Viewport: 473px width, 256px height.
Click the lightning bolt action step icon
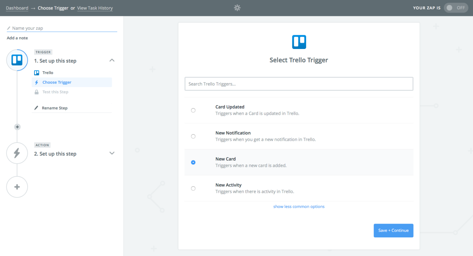(x=17, y=153)
